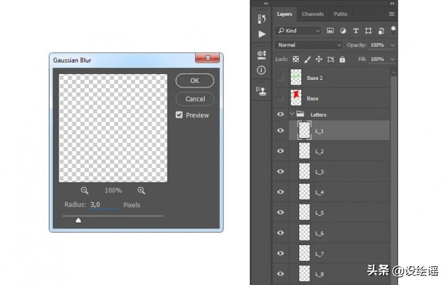
Task: Switch to the Layers tab
Action: click(x=285, y=14)
